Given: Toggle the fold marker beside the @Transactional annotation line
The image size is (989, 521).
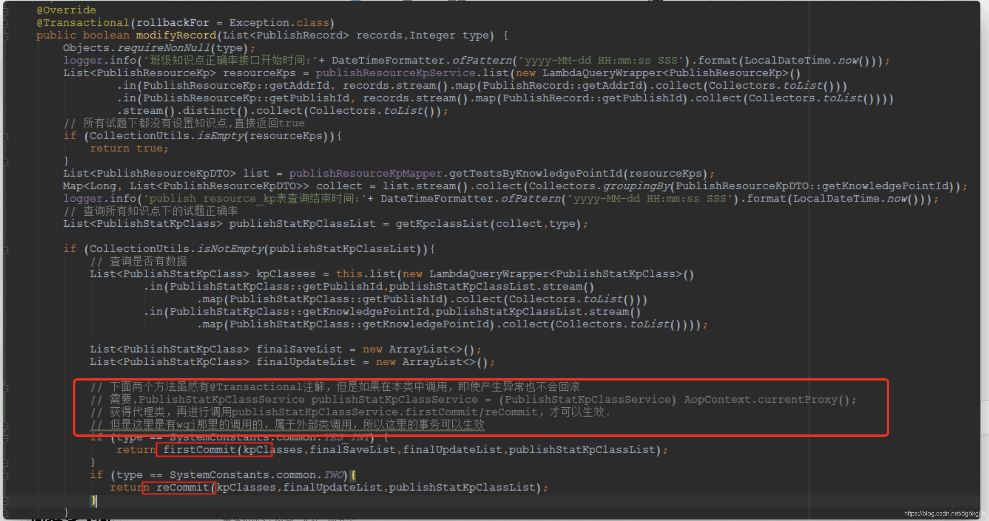Looking at the screenshot, I should (6, 24).
